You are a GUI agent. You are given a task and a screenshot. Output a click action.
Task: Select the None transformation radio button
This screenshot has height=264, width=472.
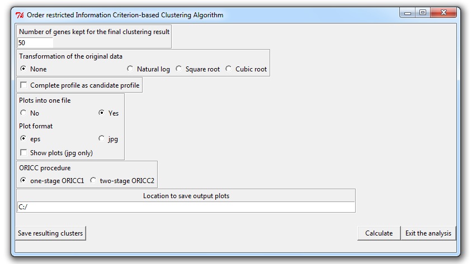[23, 69]
